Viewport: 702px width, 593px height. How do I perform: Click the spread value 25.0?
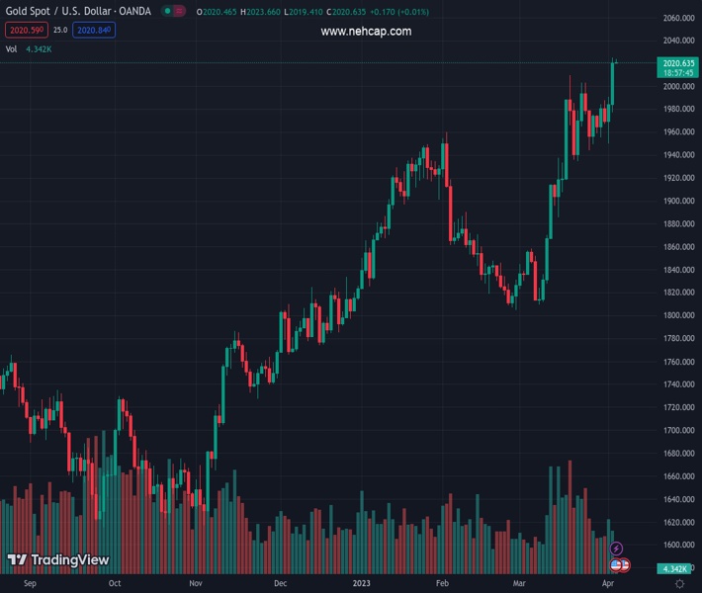coord(60,31)
